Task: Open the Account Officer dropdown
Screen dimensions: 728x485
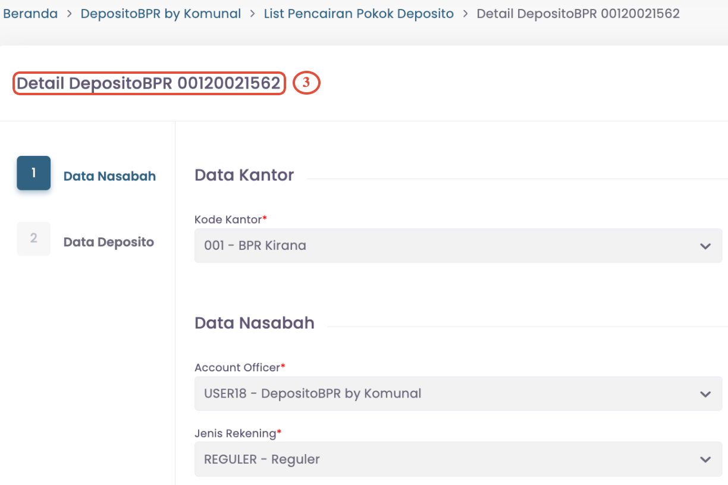Action: pos(458,393)
